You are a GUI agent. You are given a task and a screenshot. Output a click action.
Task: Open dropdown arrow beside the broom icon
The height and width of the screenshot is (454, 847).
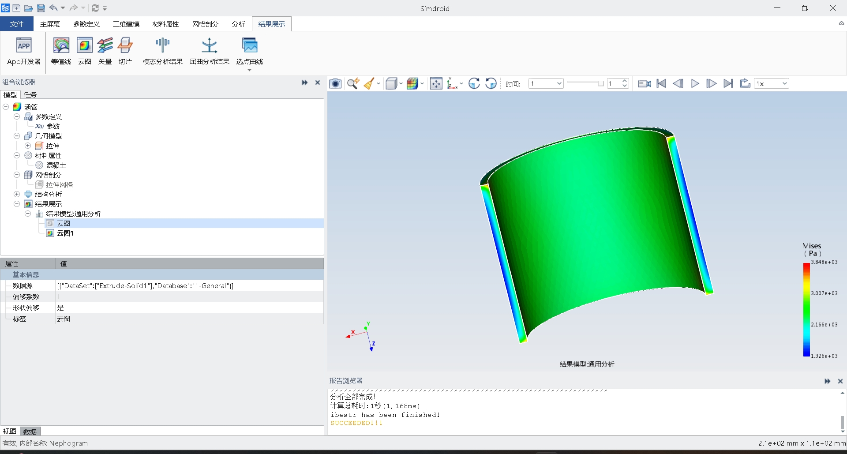(x=379, y=83)
